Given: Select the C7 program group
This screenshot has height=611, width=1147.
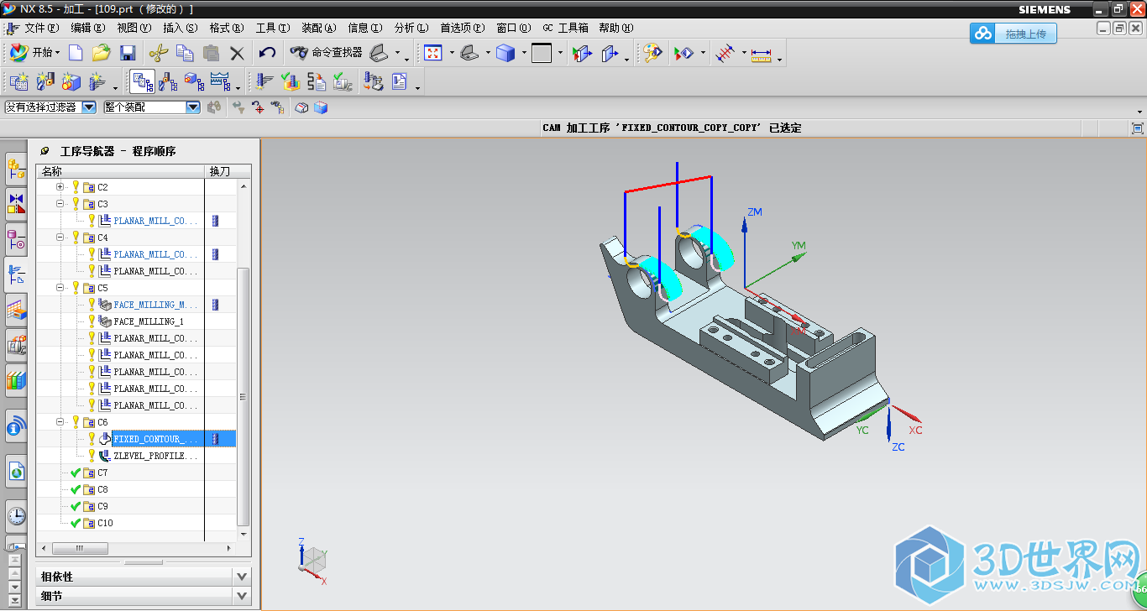Looking at the screenshot, I should pos(102,473).
